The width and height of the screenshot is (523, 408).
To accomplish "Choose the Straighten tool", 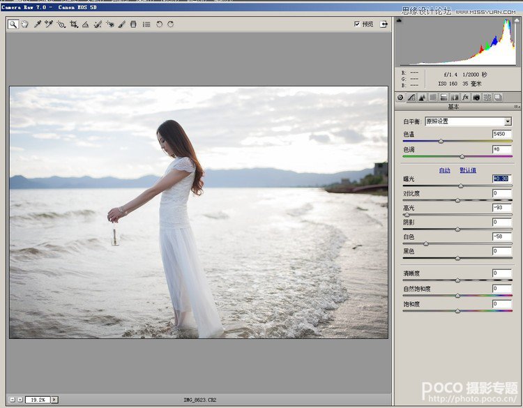I will tap(85, 24).
